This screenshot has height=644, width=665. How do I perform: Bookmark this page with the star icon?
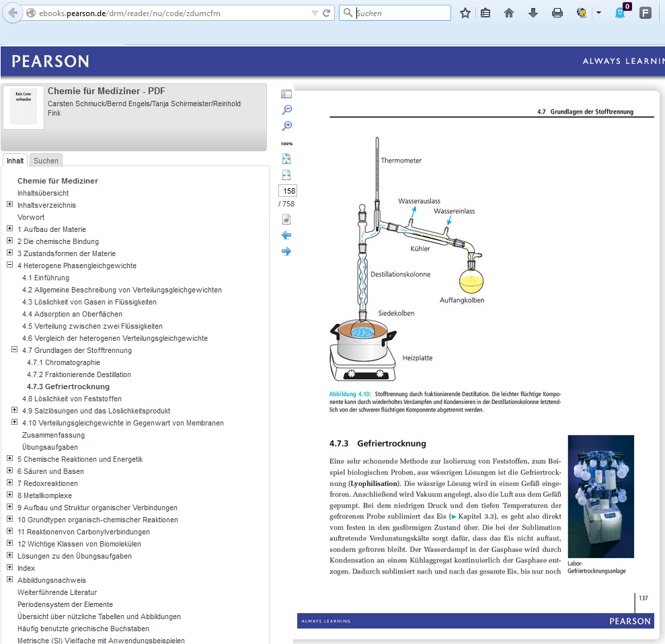coord(465,13)
